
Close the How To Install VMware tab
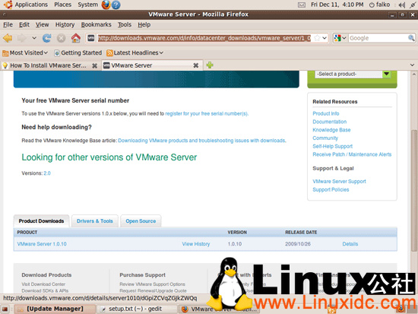coord(95,65)
